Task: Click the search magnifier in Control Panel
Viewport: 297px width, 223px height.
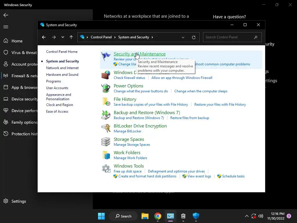Action: coord(256,37)
